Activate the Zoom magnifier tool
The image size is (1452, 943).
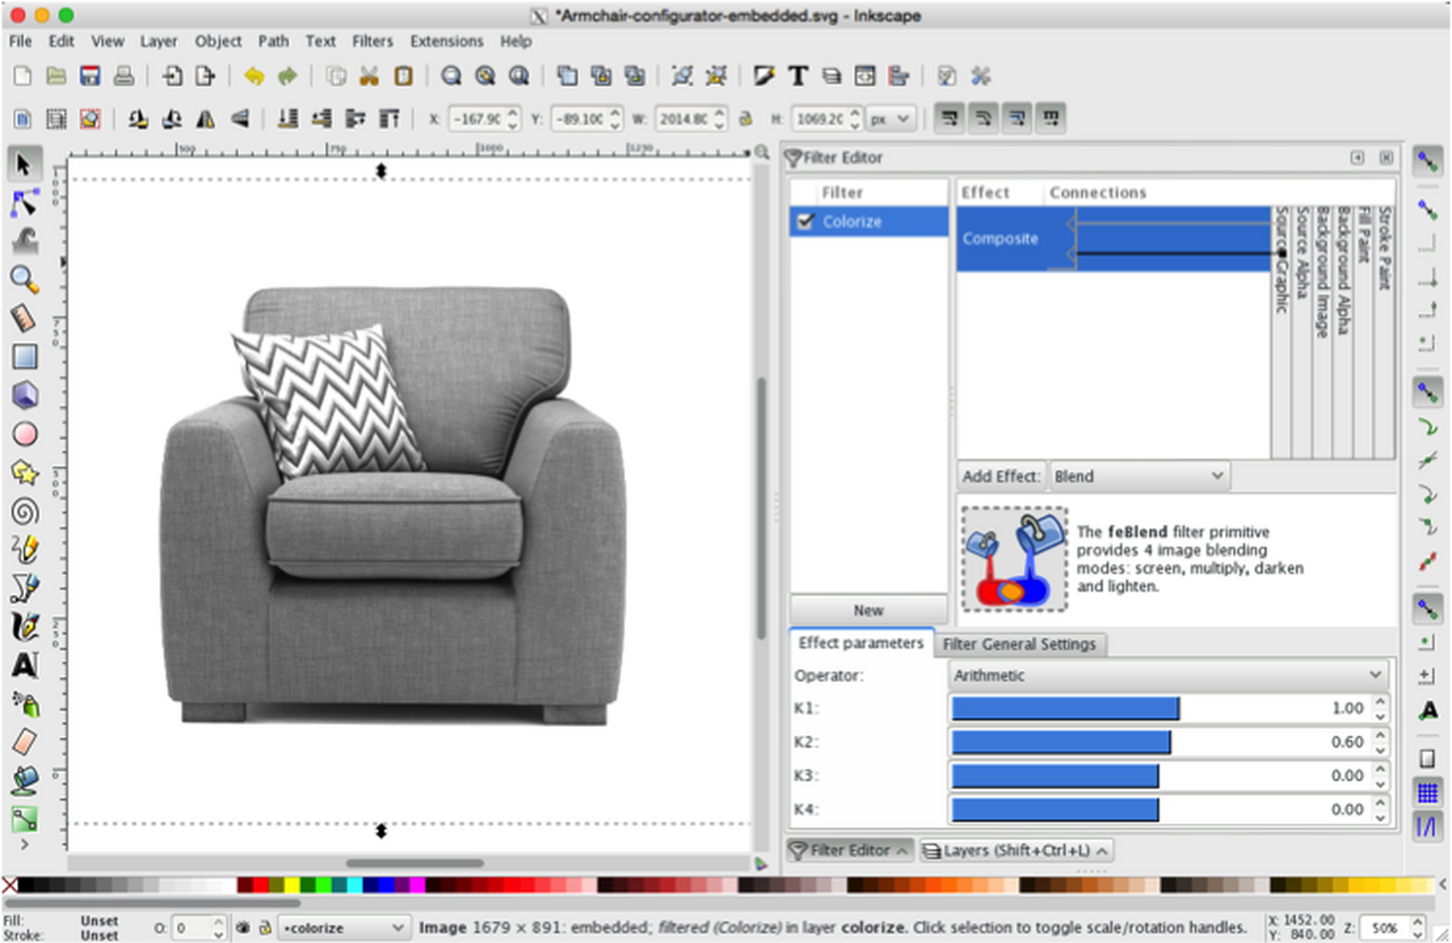(x=24, y=280)
